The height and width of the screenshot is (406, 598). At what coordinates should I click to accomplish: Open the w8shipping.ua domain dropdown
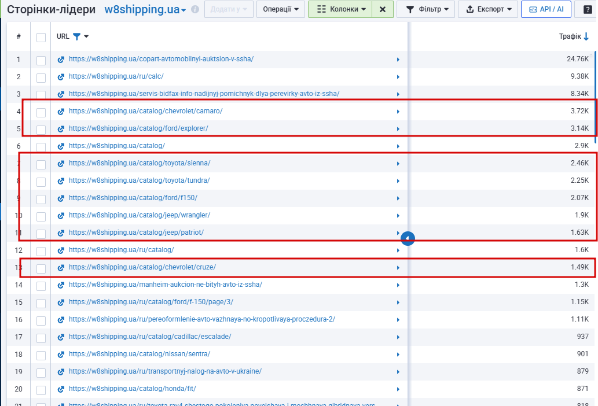pyautogui.click(x=145, y=9)
